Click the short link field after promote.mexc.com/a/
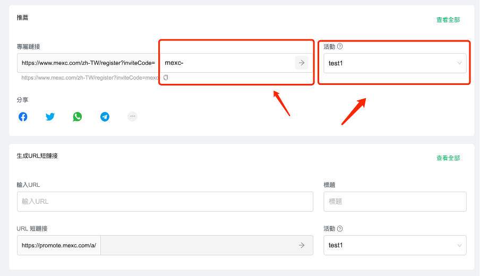Image resolution: width=480 pixels, height=276 pixels. 196,245
